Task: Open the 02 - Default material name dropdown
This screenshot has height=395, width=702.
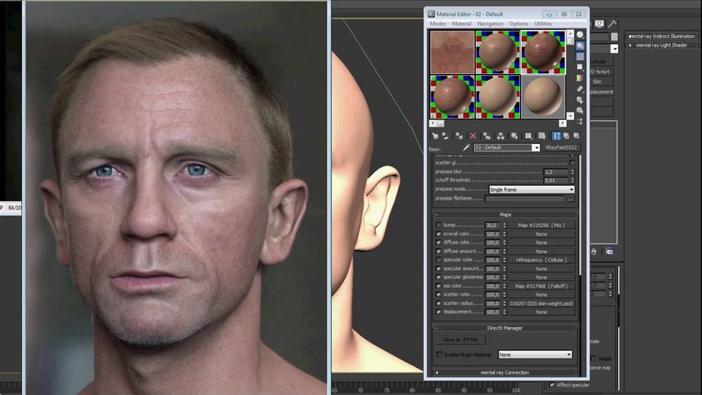Action: point(535,147)
